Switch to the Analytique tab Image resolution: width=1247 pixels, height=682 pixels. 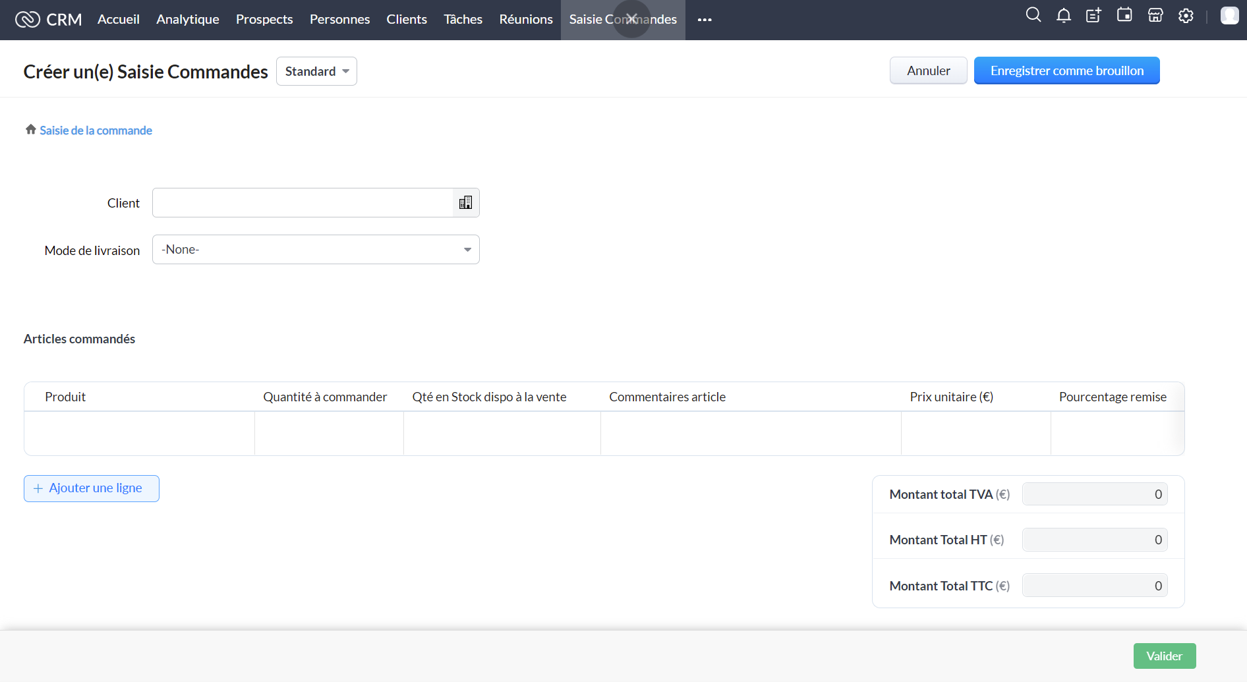tap(188, 20)
